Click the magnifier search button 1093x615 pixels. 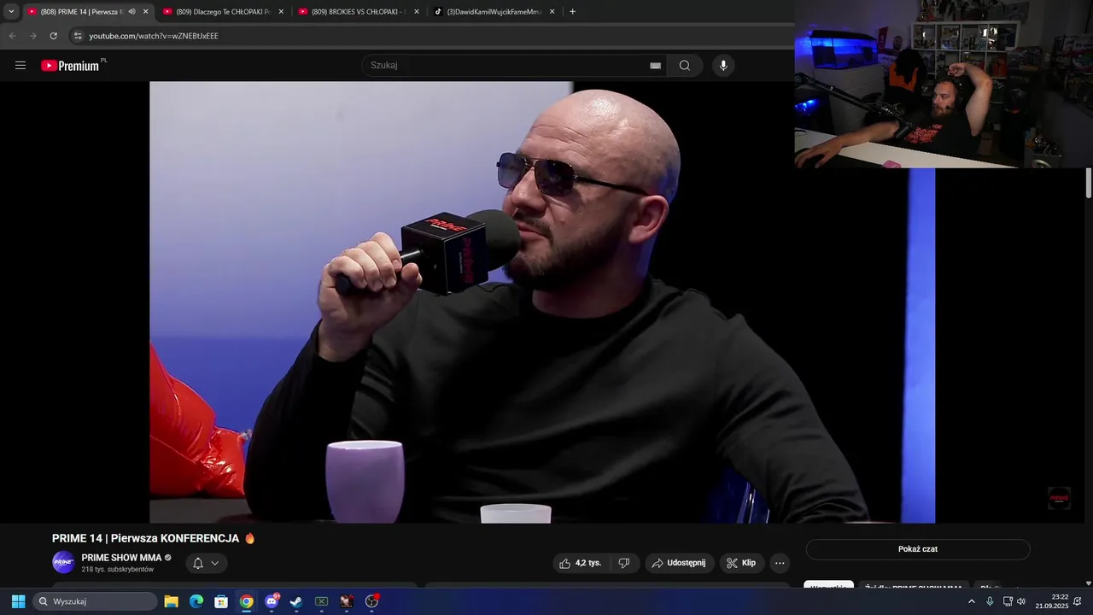pos(685,66)
